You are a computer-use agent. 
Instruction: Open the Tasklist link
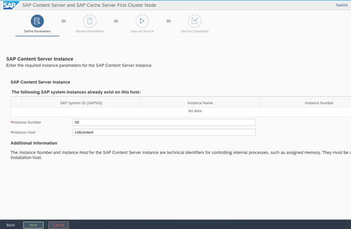(x=341, y=5)
